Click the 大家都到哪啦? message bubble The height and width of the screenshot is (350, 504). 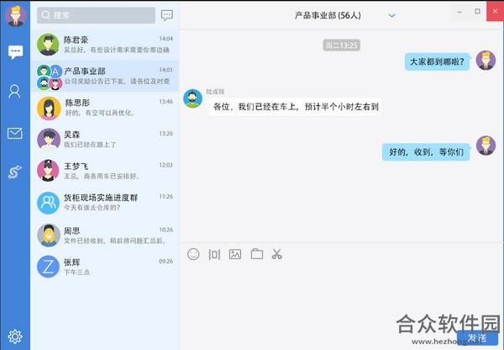click(437, 61)
